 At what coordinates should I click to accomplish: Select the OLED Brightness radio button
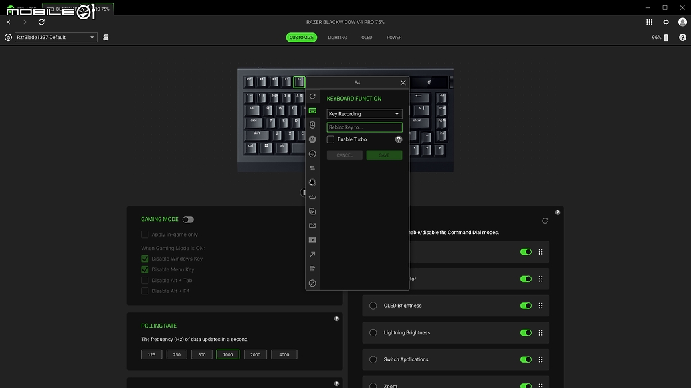(x=373, y=306)
